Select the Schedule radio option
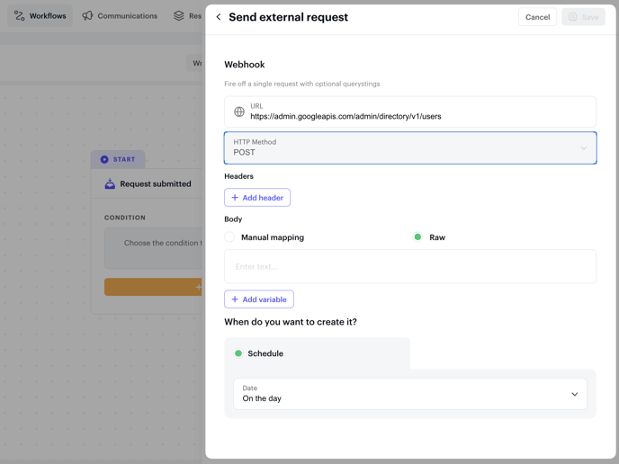This screenshot has height=464, width=619. [x=238, y=353]
